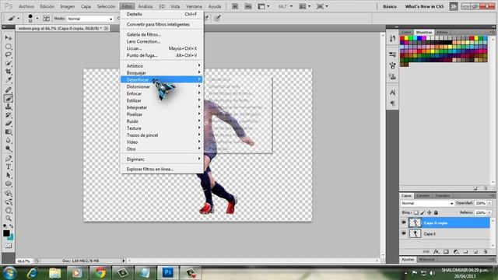Toggle lock transparent pixels
This screenshot has height=280, width=498.
416,212
